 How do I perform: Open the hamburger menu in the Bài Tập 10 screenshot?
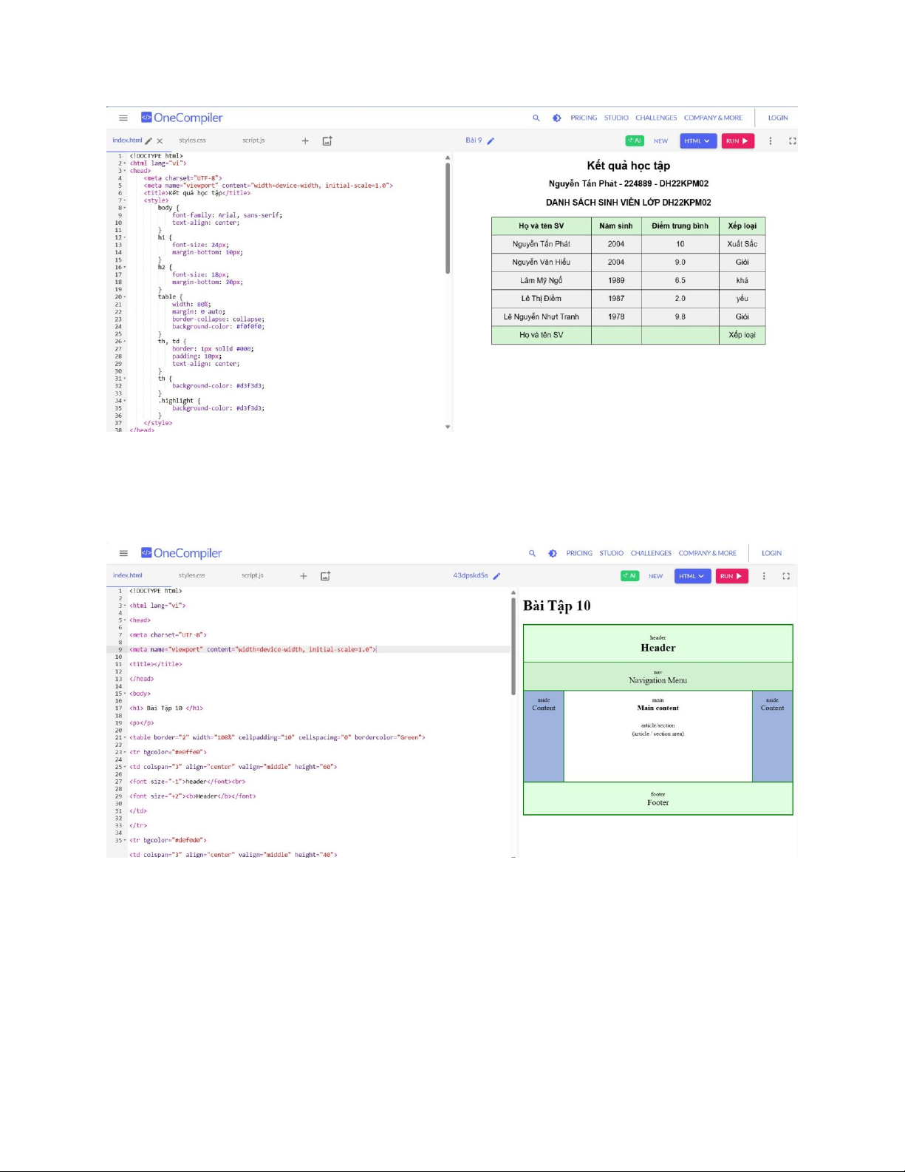123,553
